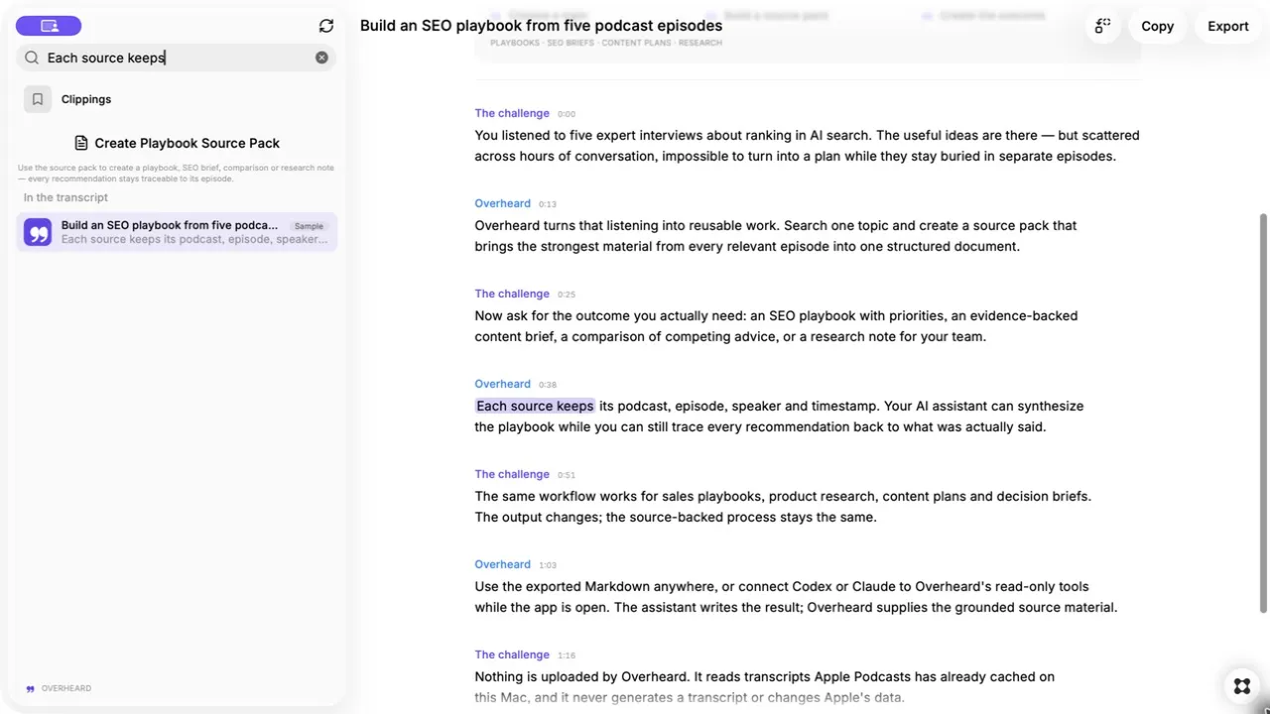Click the document icon beside Create Playbook
The height and width of the screenshot is (714, 1270).
[x=81, y=143]
